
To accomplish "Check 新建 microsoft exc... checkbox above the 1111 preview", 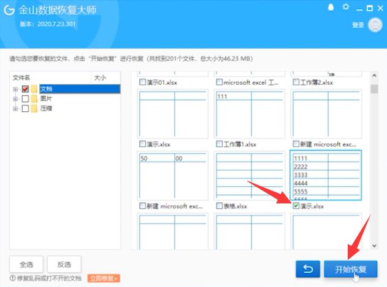I will pyautogui.click(x=296, y=144).
